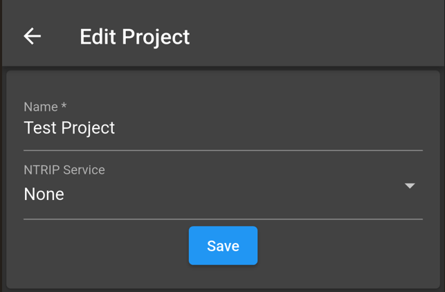
Task: Place cursor in 'Test Project' text
Action: pos(69,128)
